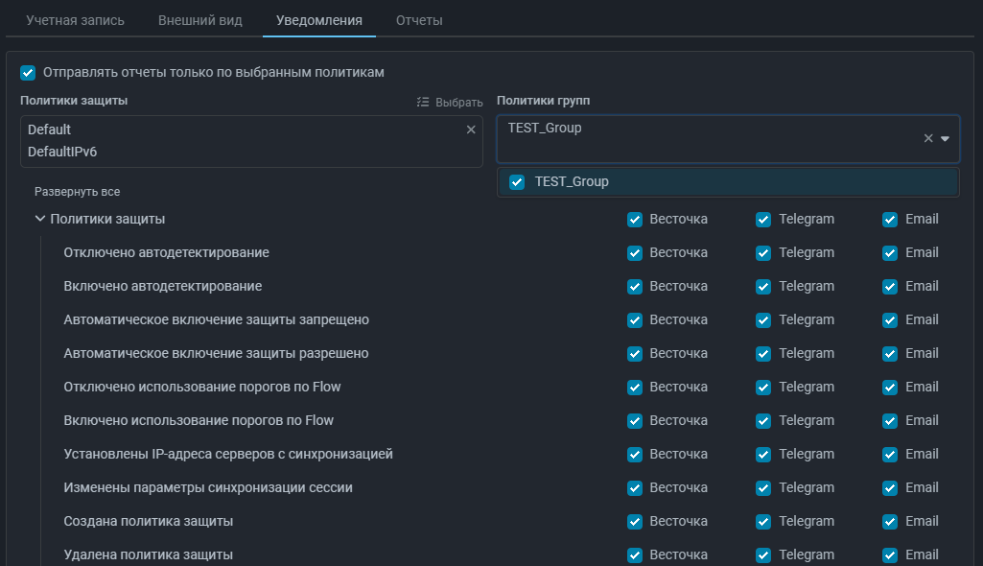Viewport: 983px width, 566px height.
Task: Uncheck Telegram for 'Изменены параметры синхронизации сессии'
Action: point(763,488)
